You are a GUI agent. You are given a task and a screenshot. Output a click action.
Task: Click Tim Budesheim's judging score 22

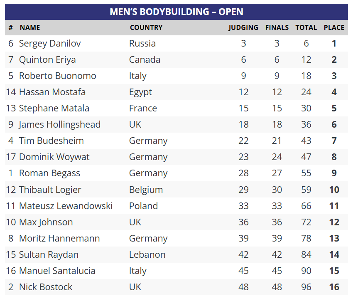(243, 141)
